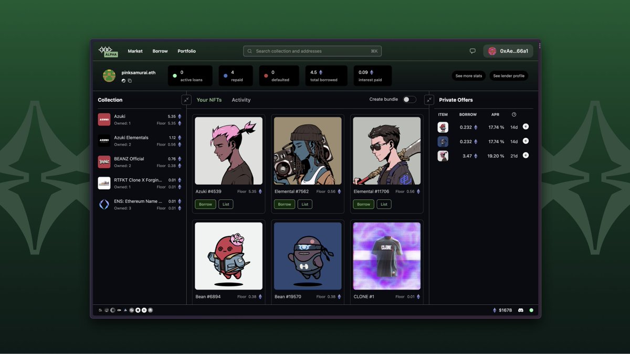Accept the 14d offer with blue item thumbnail

[526, 141]
